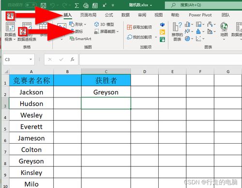The width and height of the screenshot is (242, 188).
Task: Select row 5 header
Action: [5, 126]
